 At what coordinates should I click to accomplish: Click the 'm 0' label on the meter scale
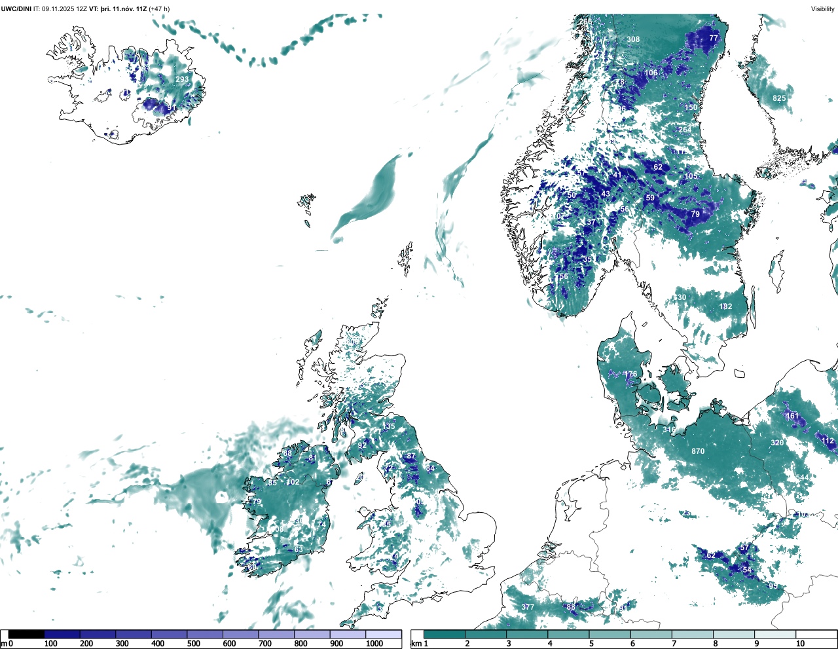[7, 644]
